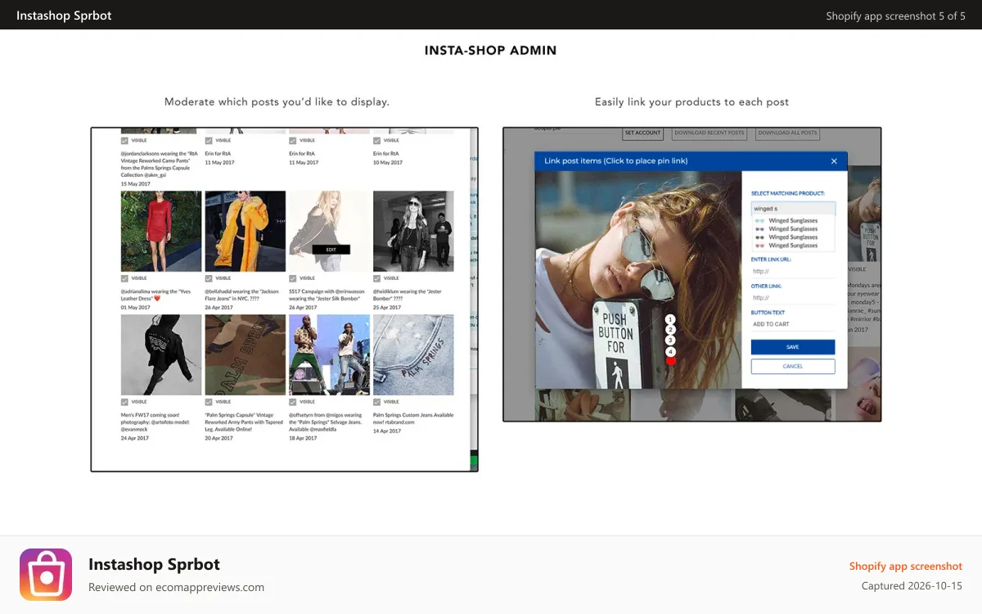
Task: Save the linked post items
Action: point(793,347)
